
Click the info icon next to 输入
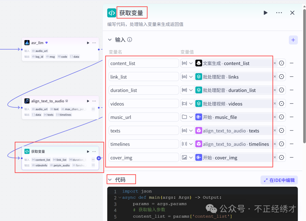tap(130, 40)
